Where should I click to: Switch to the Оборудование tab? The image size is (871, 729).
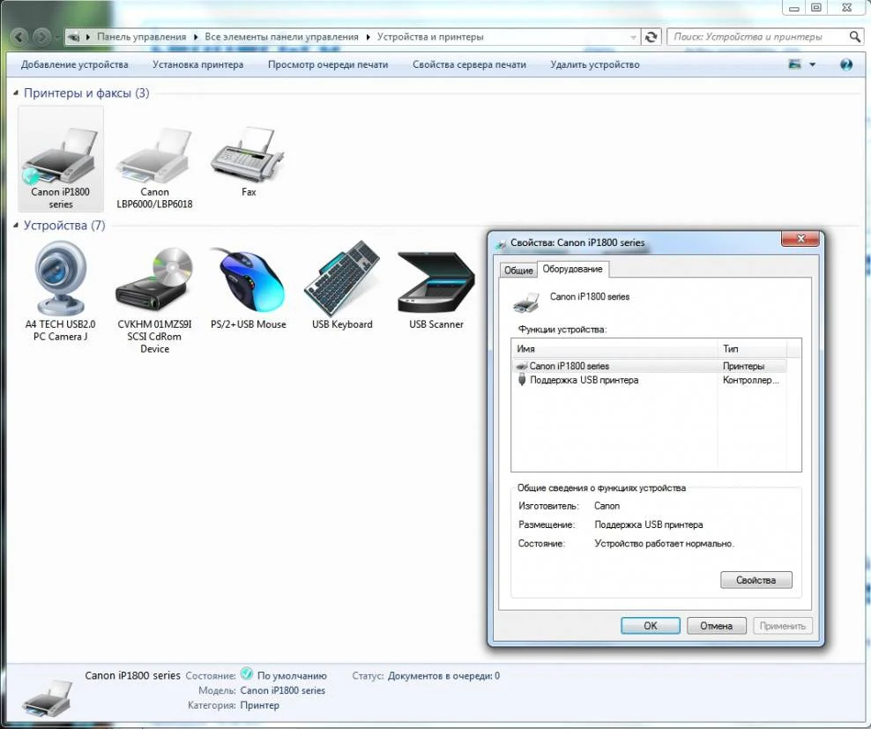[573, 269]
